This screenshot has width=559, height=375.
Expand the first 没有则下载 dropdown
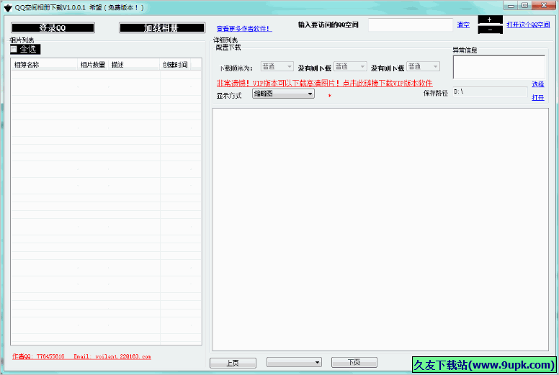[x=350, y=66]
